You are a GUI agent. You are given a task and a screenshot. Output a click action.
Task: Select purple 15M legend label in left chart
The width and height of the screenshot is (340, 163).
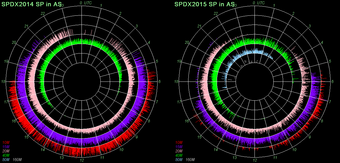point(6,147)
